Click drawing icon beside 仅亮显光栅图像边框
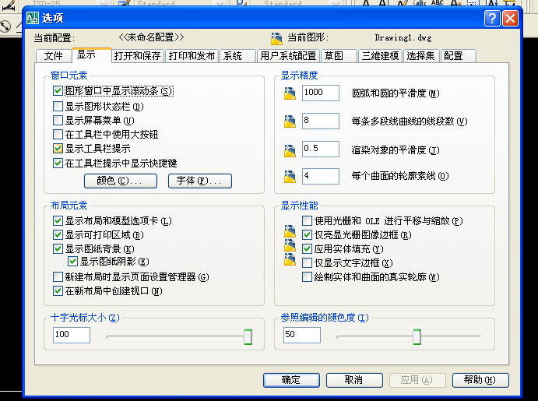The width and height of the screenshot is (538, 401). (x=290, y=231)
